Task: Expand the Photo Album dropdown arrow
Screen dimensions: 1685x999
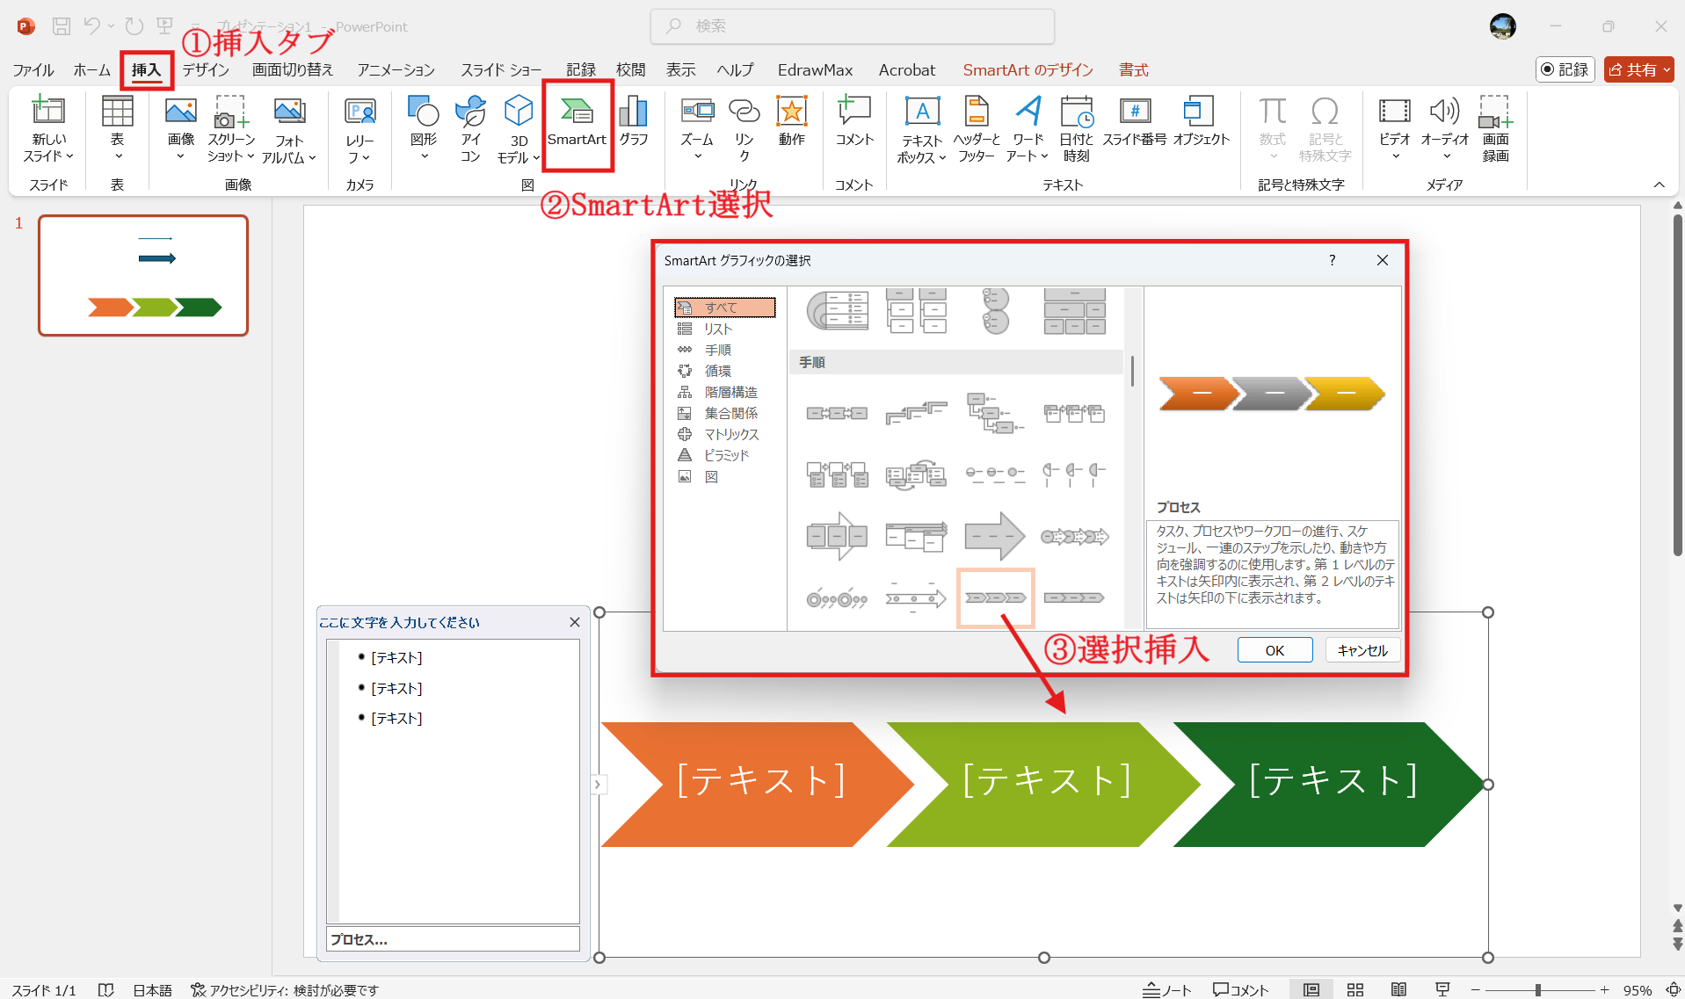Action: (312, 158)
